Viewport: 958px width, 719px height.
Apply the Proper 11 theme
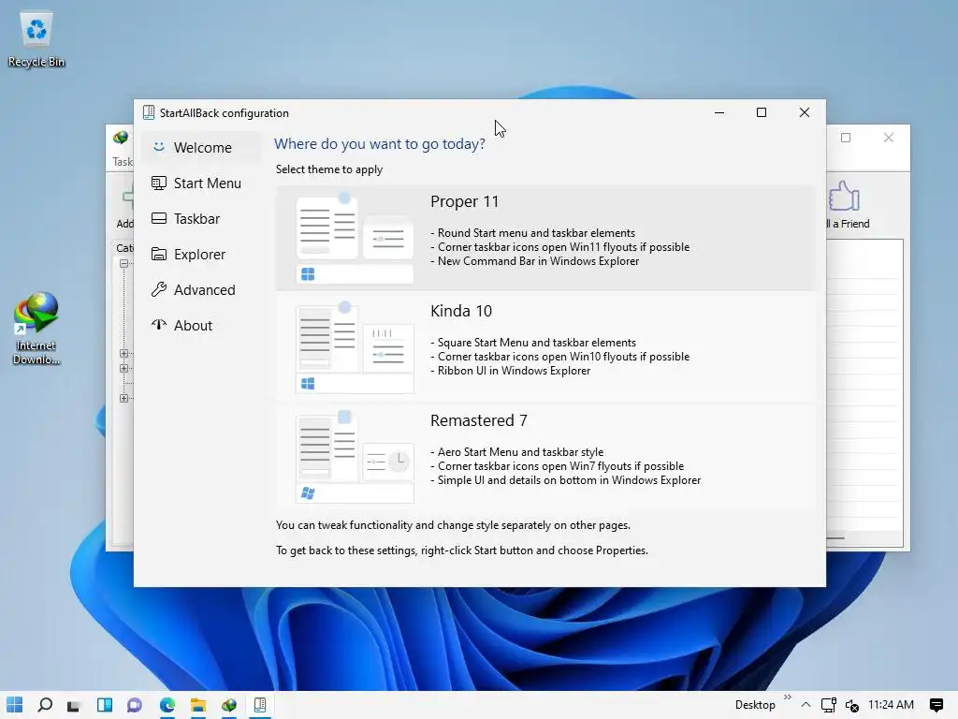[545, 238]
